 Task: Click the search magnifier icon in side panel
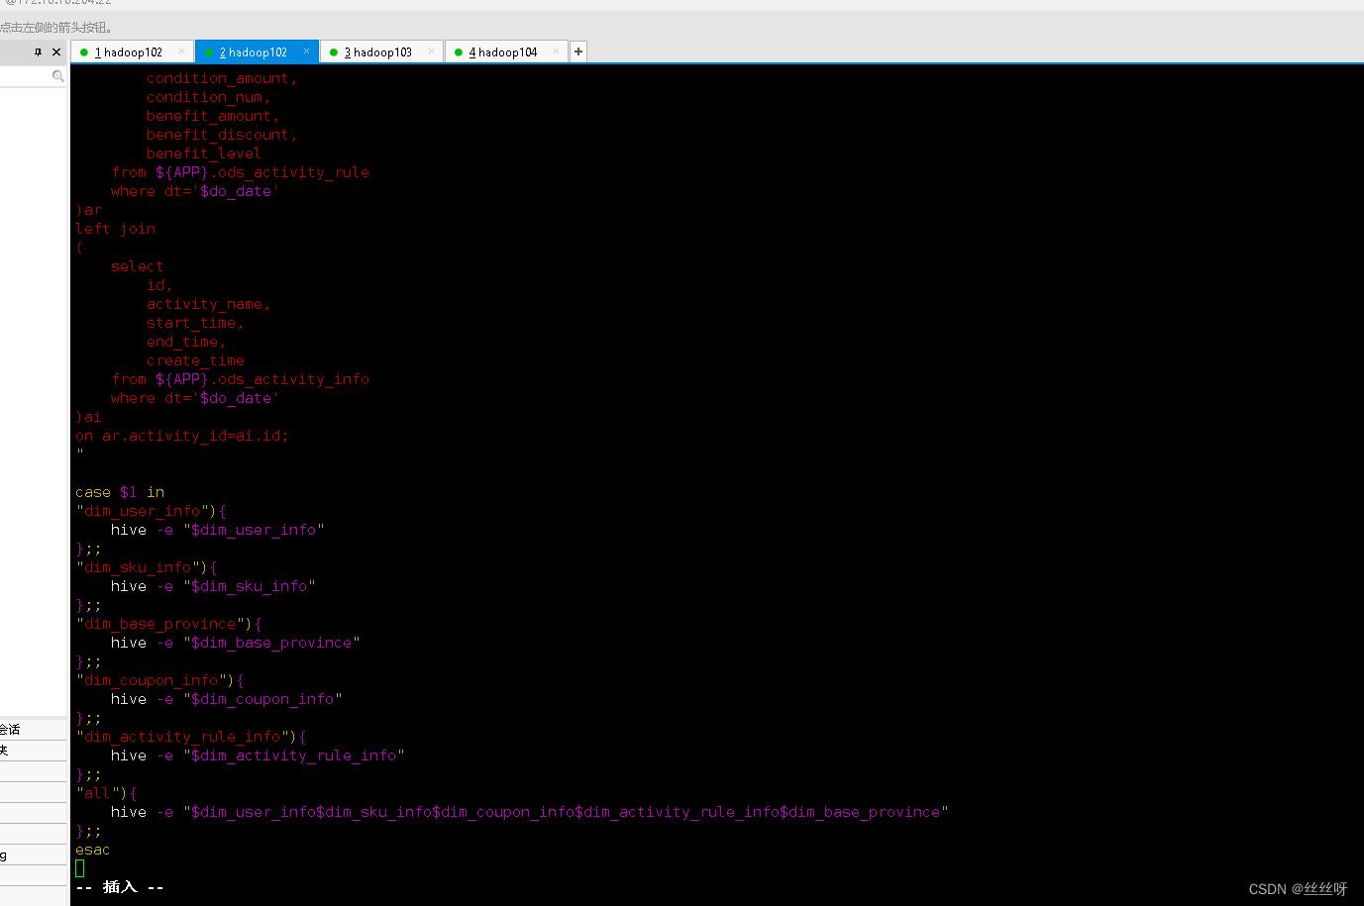(57, 76)
